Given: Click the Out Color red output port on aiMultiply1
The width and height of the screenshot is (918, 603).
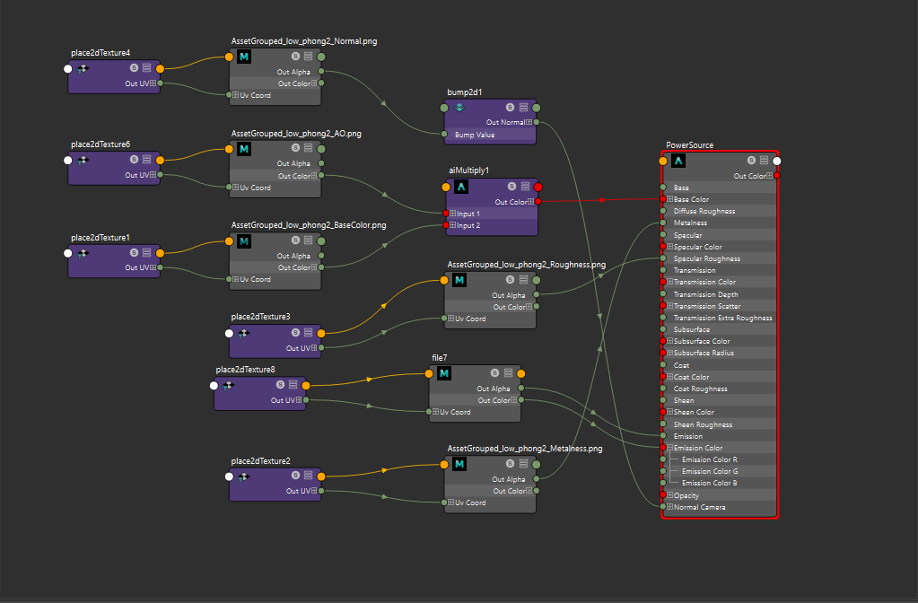Looking at the screenshot, I should tap(538, 202).
